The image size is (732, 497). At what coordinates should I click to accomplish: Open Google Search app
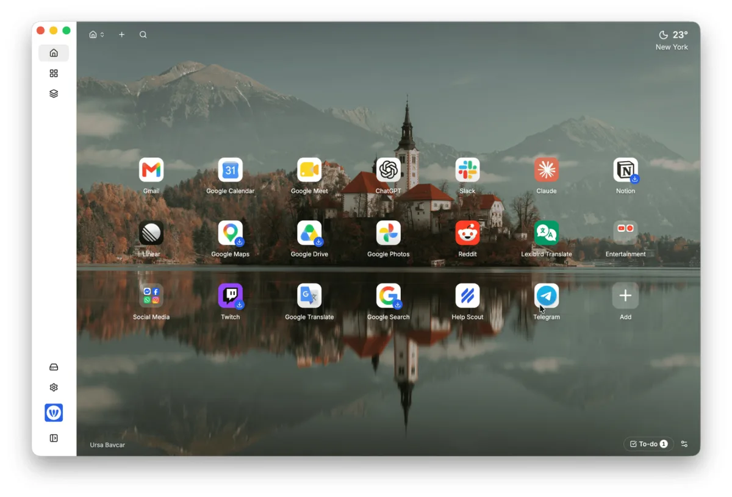(389, 296)
